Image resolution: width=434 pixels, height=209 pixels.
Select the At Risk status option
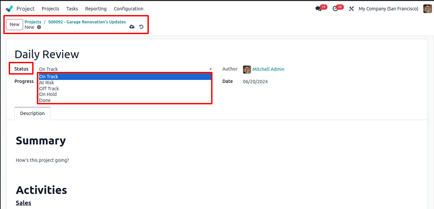coord(125,83)
